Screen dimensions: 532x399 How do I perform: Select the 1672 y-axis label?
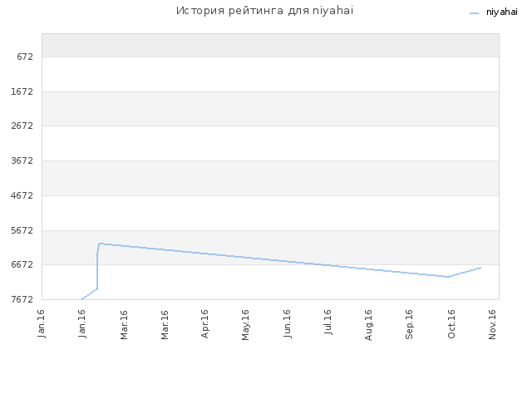pos(22,91)
